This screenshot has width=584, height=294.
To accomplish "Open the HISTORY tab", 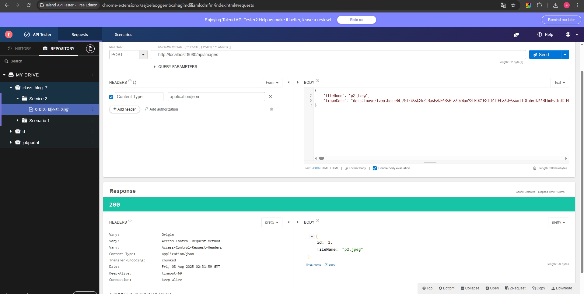I will (19, 48).
